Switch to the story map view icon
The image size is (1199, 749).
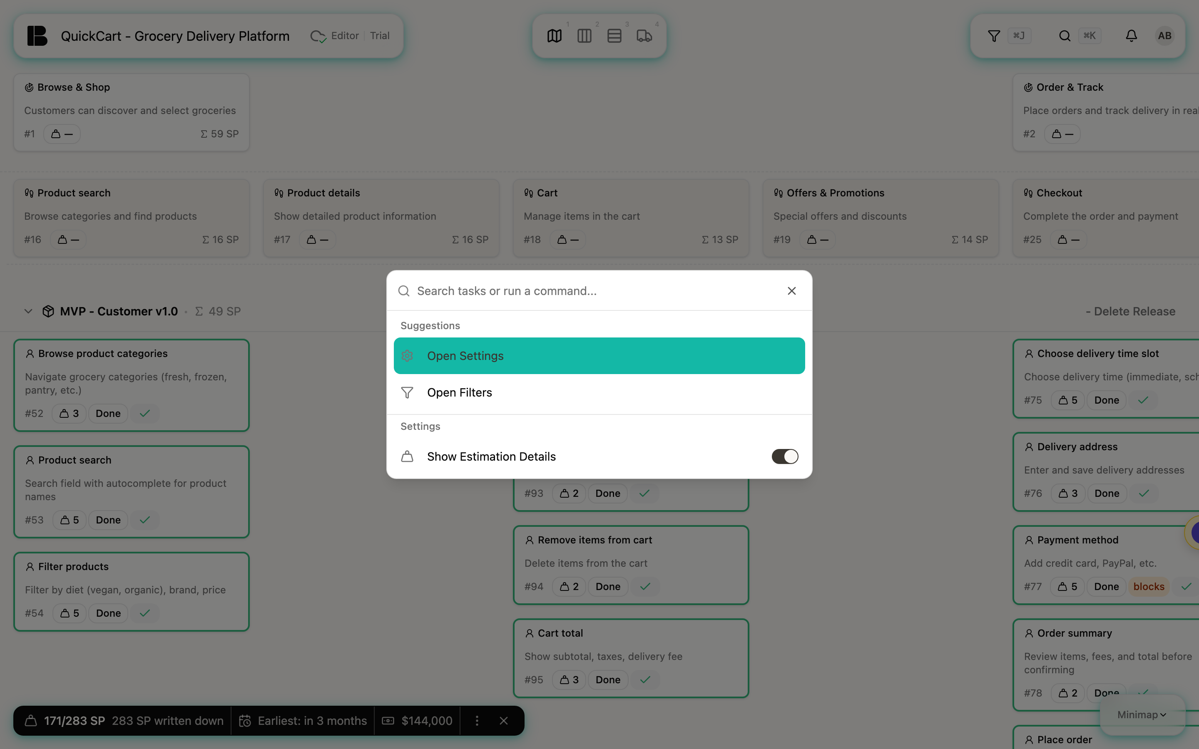coord(555,36)
